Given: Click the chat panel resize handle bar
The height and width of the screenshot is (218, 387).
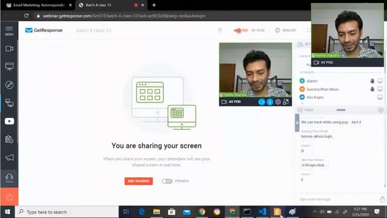Looking at the screenshot, I should point(341,110).
